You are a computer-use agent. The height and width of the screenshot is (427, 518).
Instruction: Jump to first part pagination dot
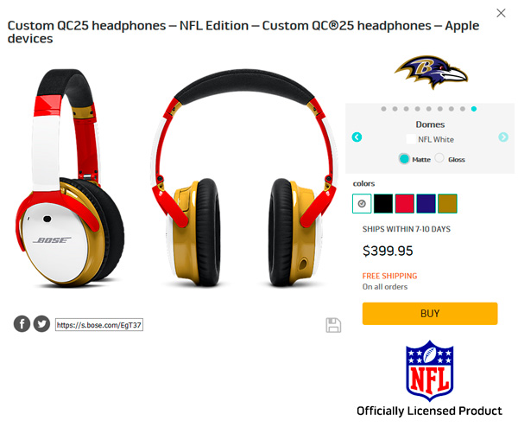click(x=383, y=109)
